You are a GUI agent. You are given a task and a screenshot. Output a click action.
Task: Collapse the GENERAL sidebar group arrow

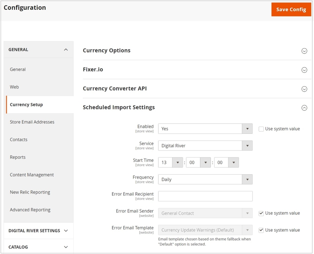tap(66, 50)
